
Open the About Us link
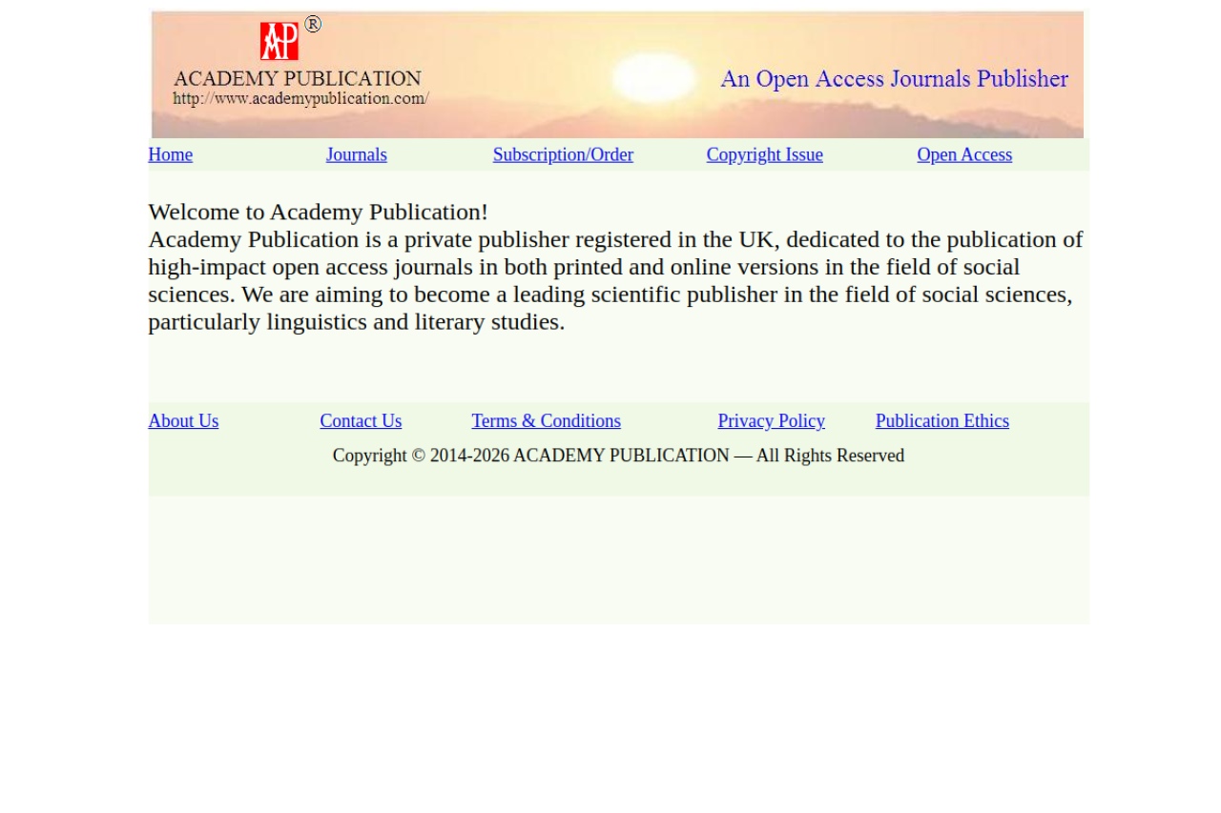click(183, 420)
